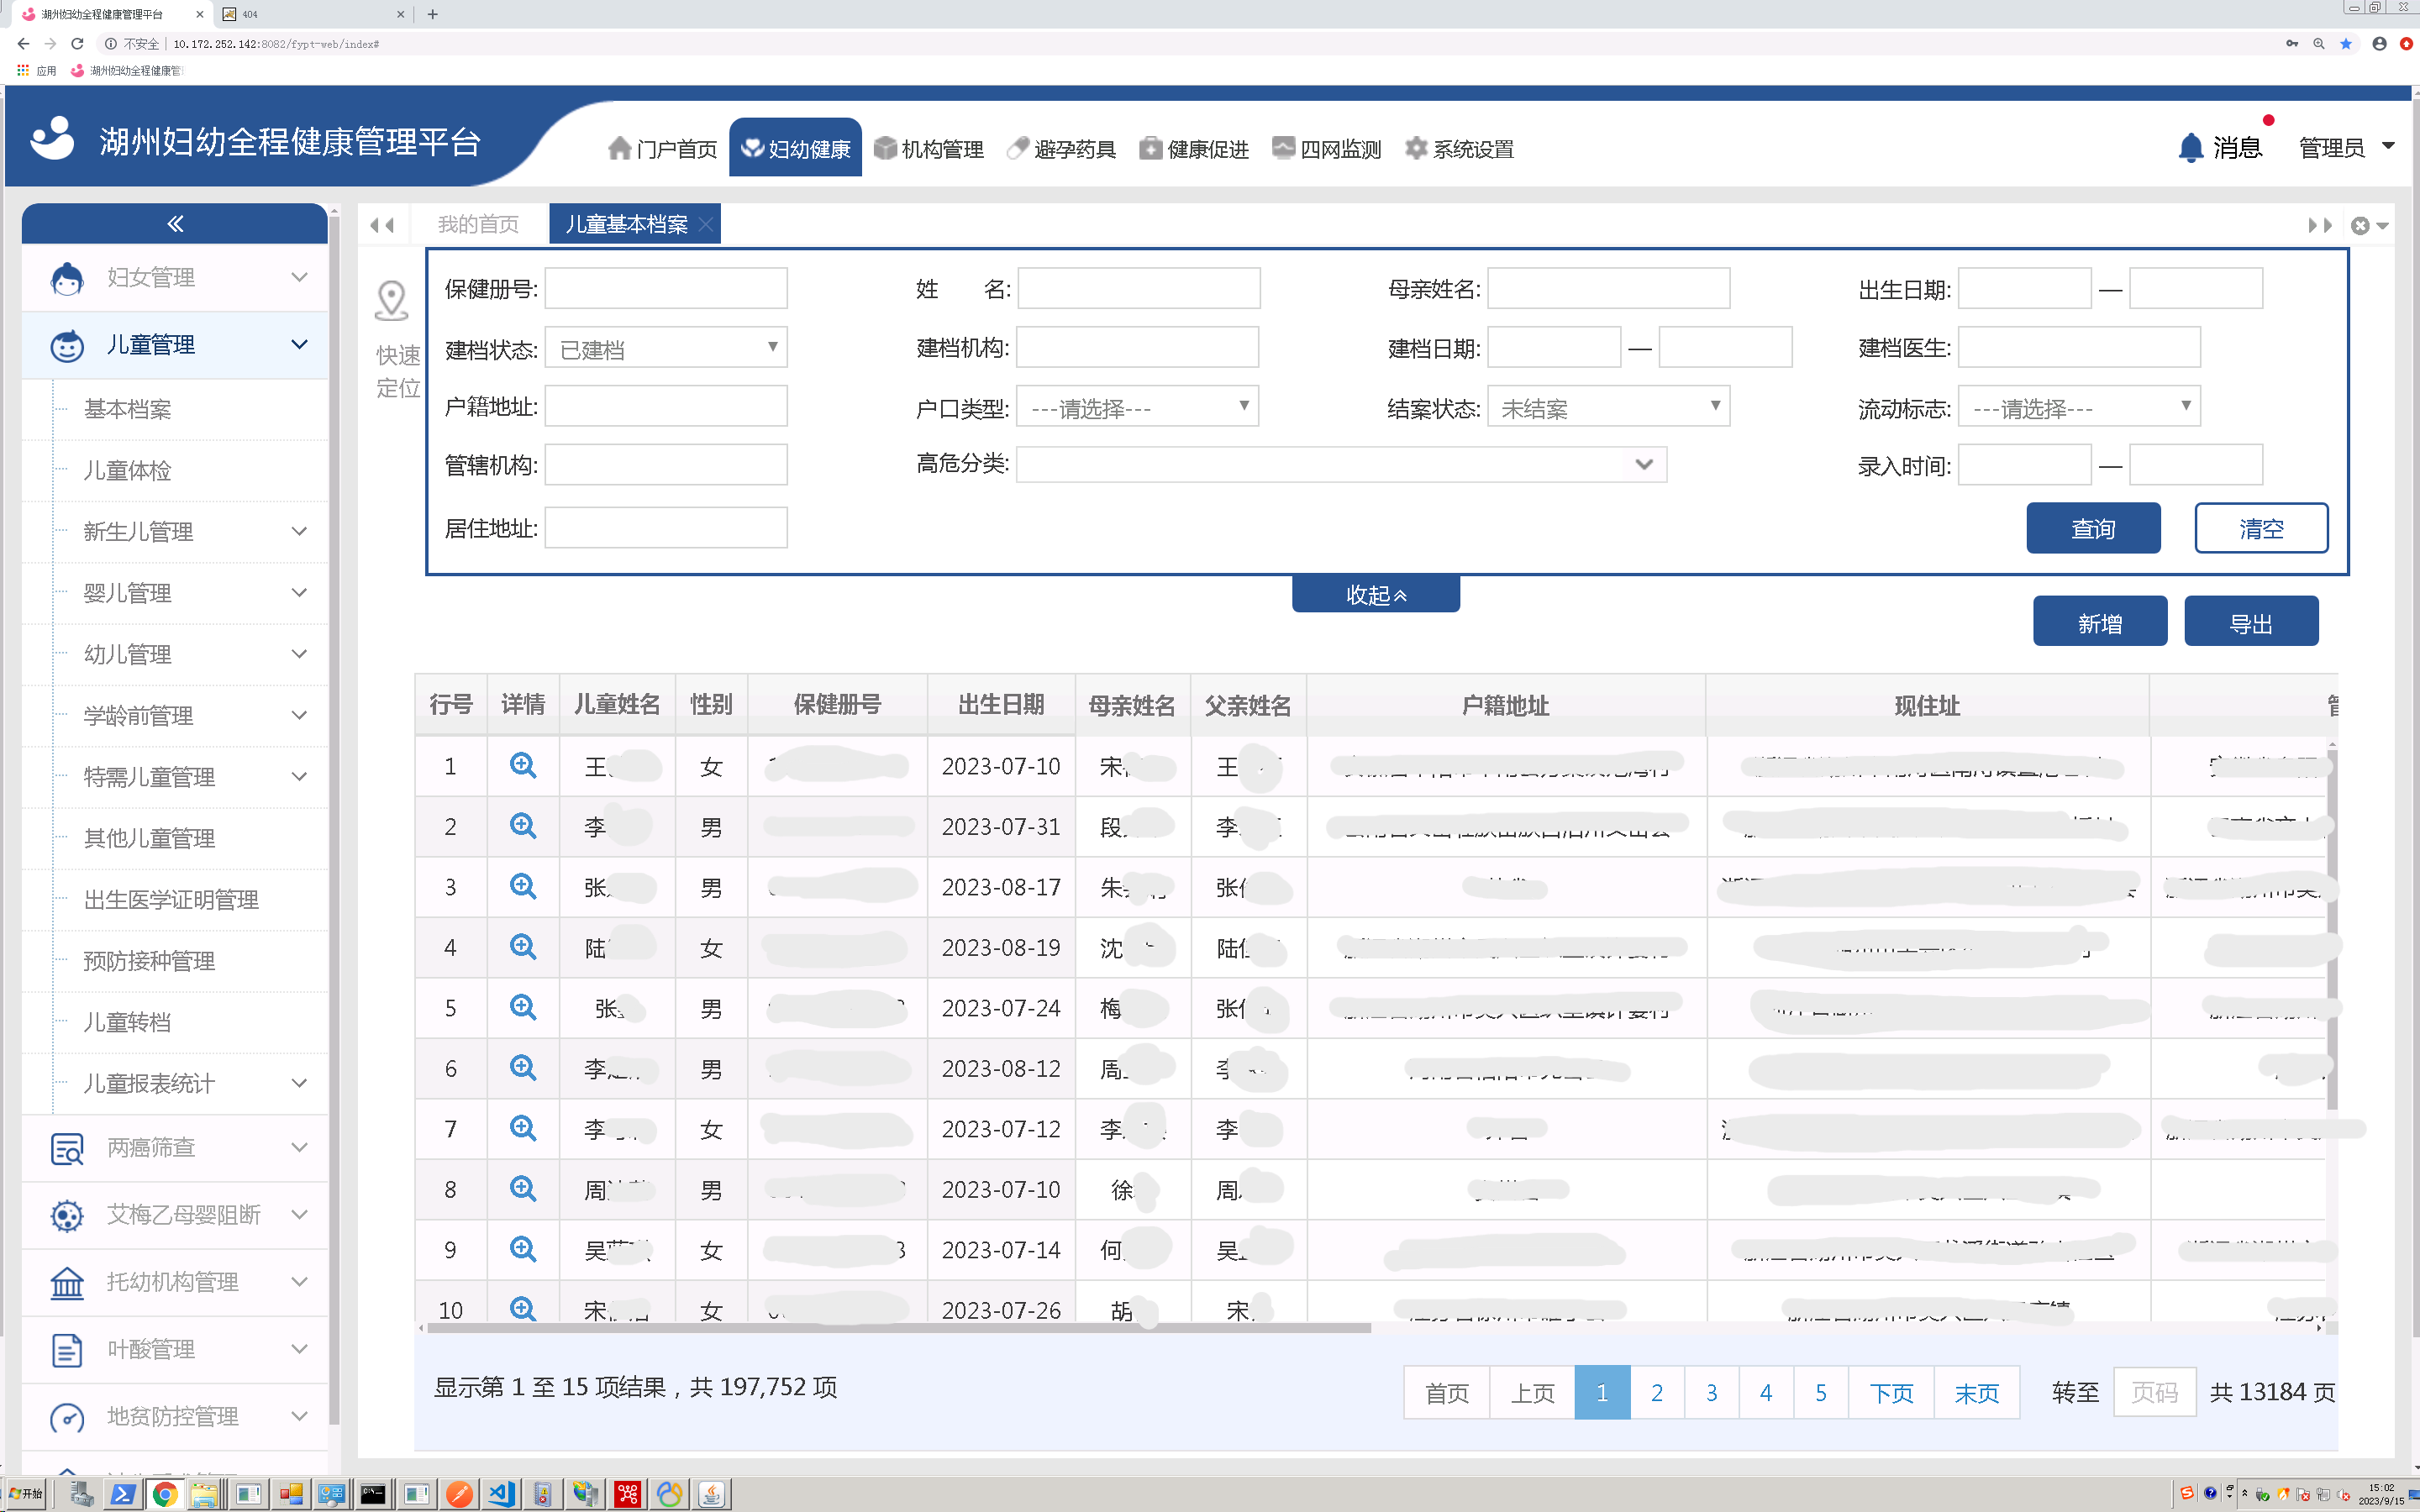Viewport: 2420px width, 1512px height.
Task: Click the 新增 add button
Action: click(x=2100, y=621)
